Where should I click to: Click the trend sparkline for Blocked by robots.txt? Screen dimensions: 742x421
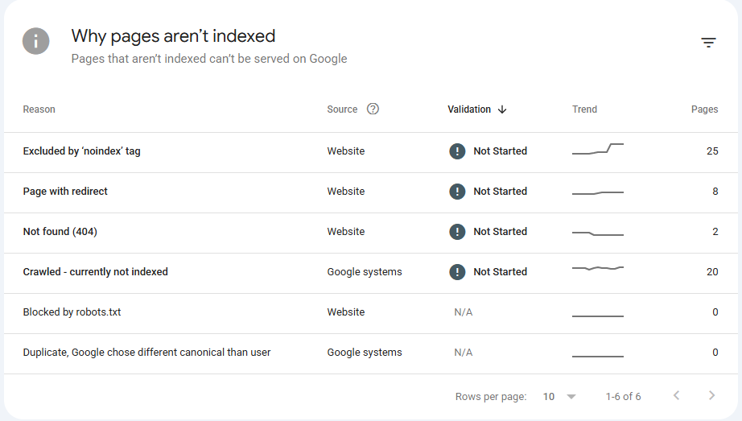pyautogui.click(x=598, y=316)
